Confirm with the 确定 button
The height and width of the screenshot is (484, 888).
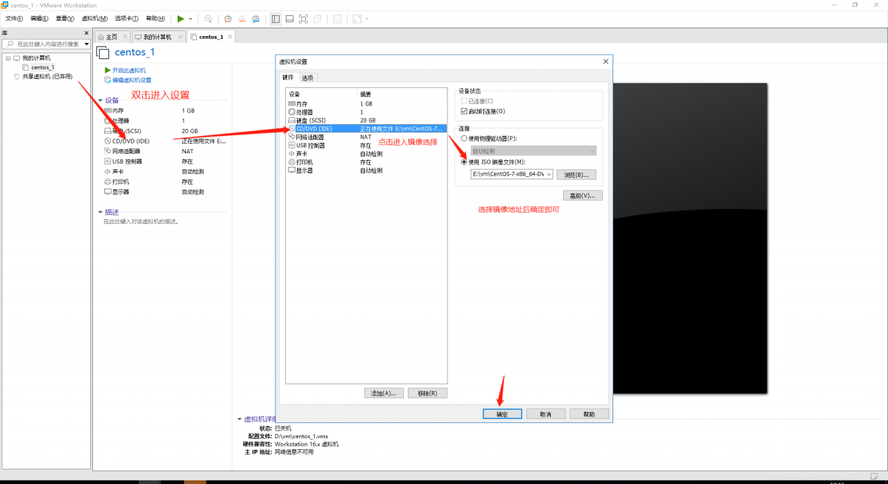[502, 414]
